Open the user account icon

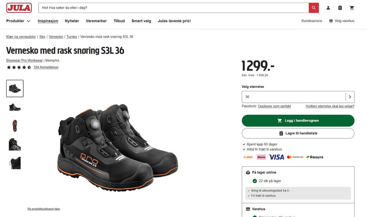tap(328, 8)
